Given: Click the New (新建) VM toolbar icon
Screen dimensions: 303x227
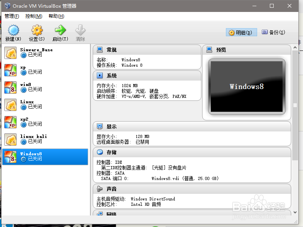Looking at the screenshot, I should pyautogui.click(x=13, y=30).
